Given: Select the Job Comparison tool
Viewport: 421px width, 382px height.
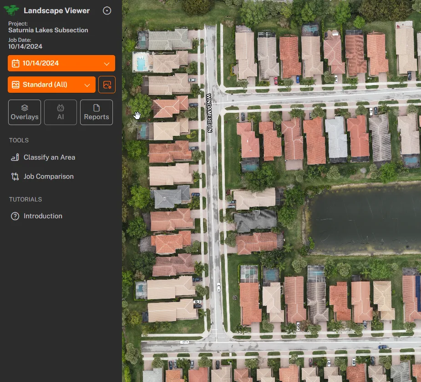Looking at the screenshot, I should [x=42, y=176].
